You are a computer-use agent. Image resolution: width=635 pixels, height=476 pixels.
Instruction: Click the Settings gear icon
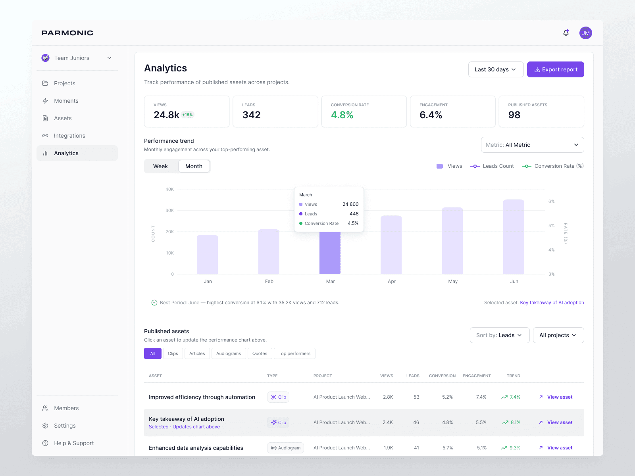pos(45,426)
